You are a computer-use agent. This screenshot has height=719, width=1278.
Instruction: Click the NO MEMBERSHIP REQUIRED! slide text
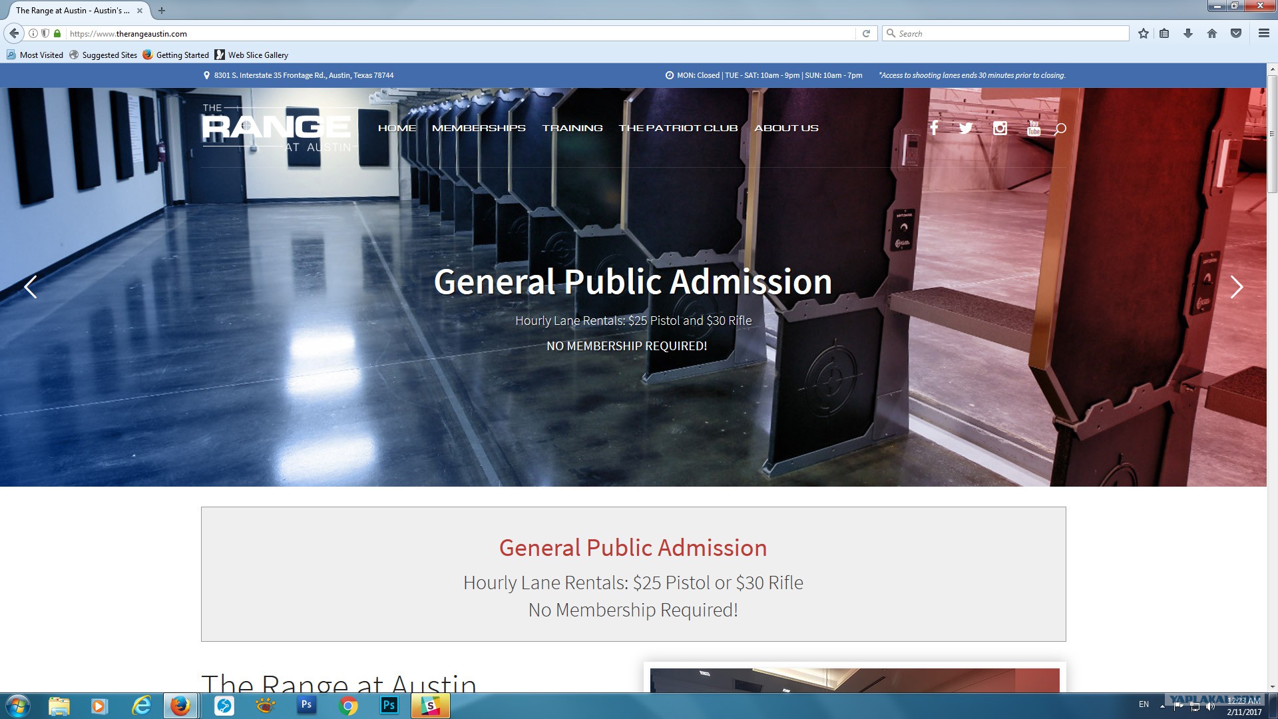[626, 346]
